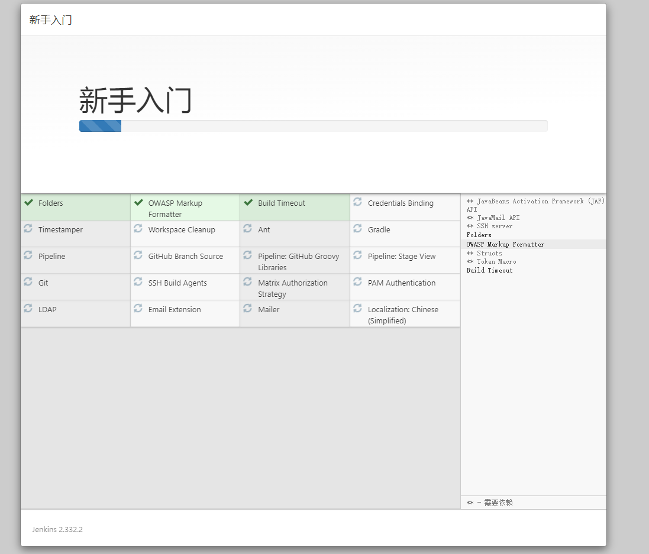Click the refresh icon beside Credentials Binding
Image resolution: width=649 pixels, height=554 pixels.
[357, 202]
